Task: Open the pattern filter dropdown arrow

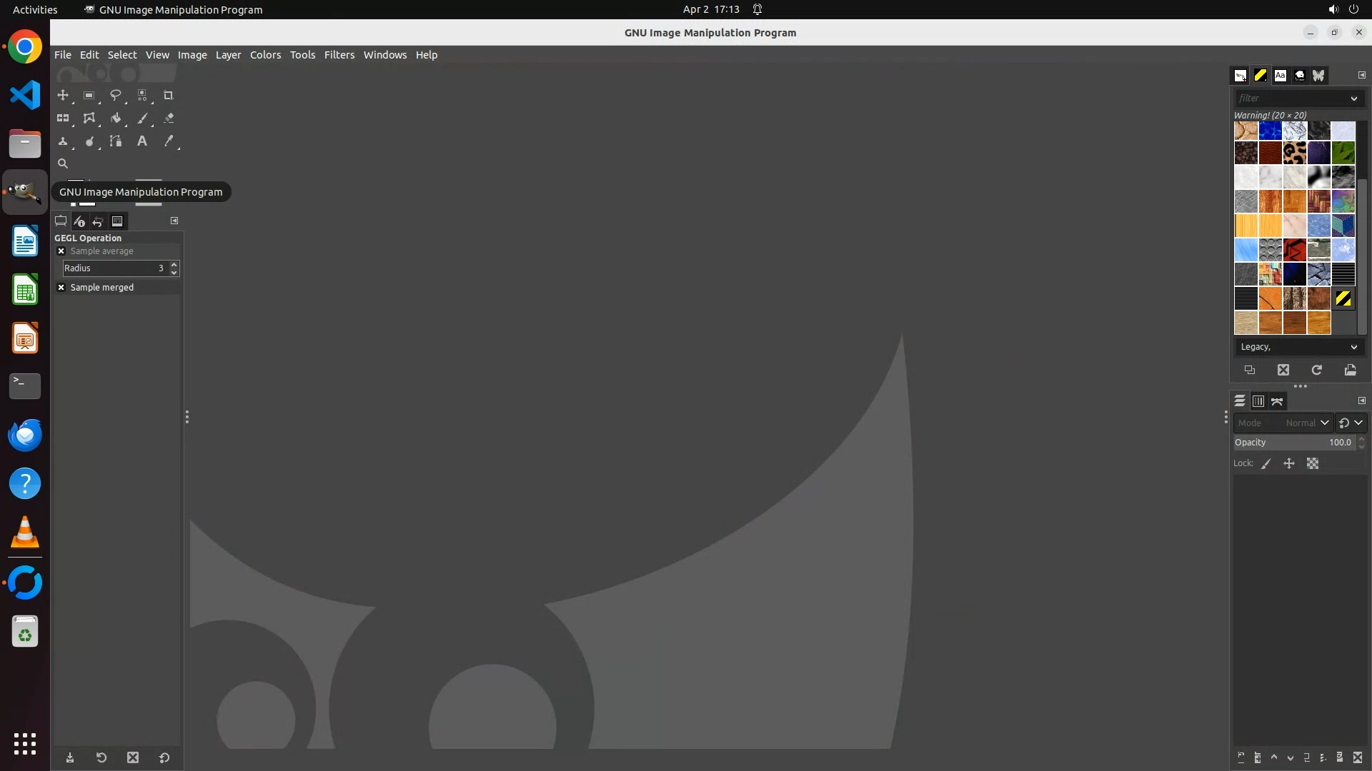Action: coord(1353,99)
